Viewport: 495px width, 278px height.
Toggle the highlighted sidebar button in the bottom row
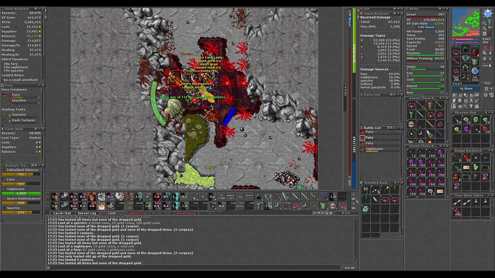[454, 106]
